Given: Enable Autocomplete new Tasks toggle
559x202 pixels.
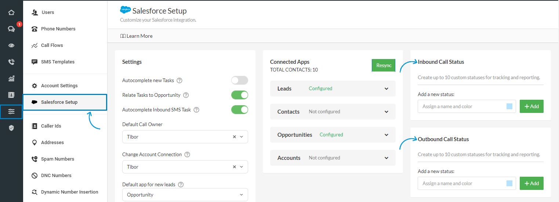Looking at the screenshot, I should coord(240,81).
